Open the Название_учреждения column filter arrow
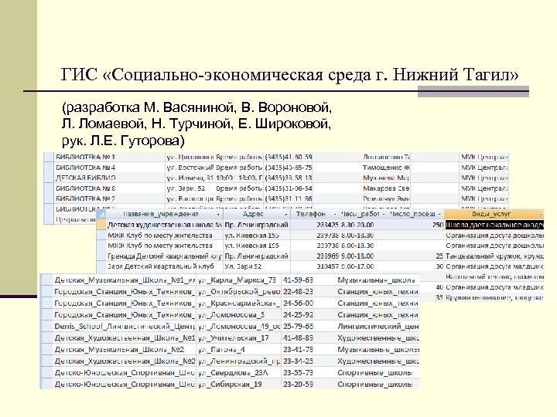The image size is (557, 417). [218, 214]
